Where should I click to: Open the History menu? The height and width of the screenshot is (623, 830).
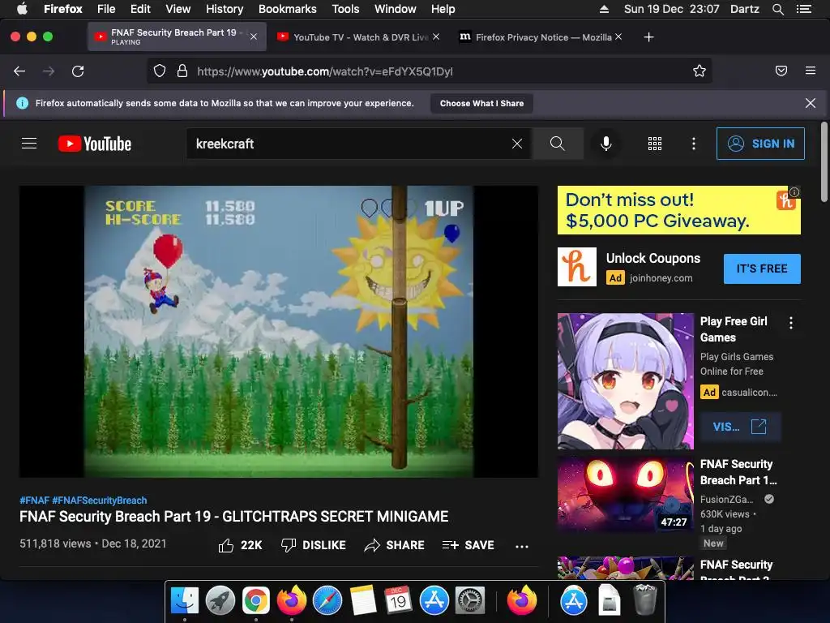pos(225,9)
